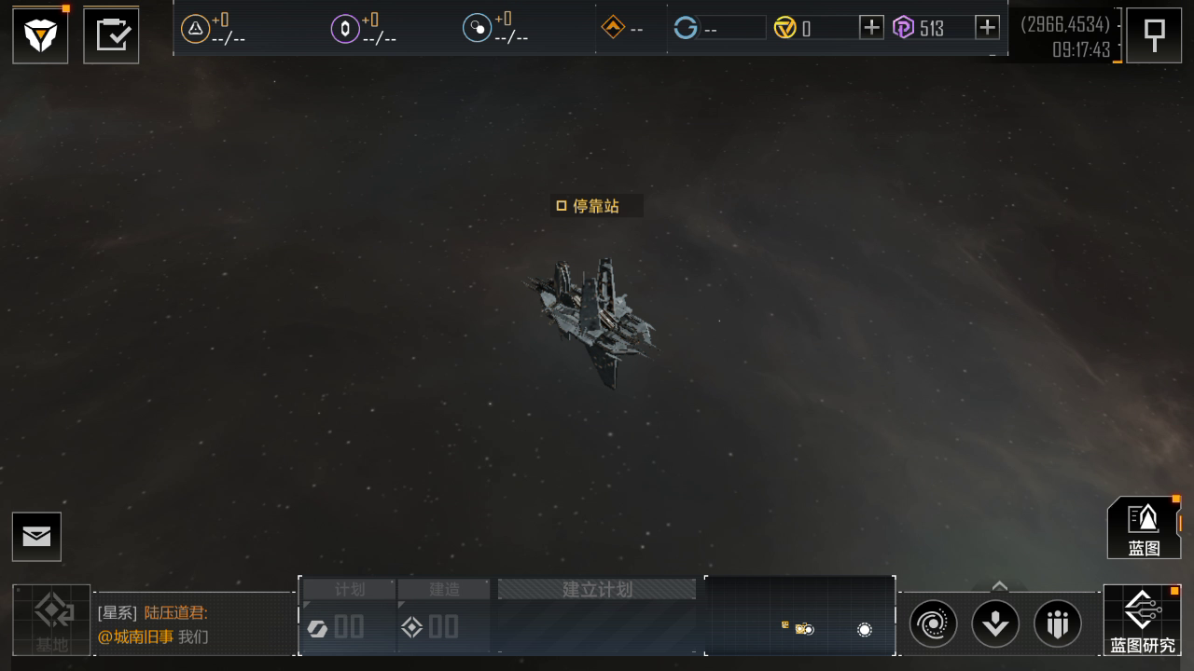Open the system chat message area
Screen dimensions: 1194x671
[194, 624]
